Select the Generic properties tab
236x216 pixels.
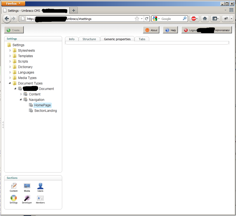coord(117,39)
